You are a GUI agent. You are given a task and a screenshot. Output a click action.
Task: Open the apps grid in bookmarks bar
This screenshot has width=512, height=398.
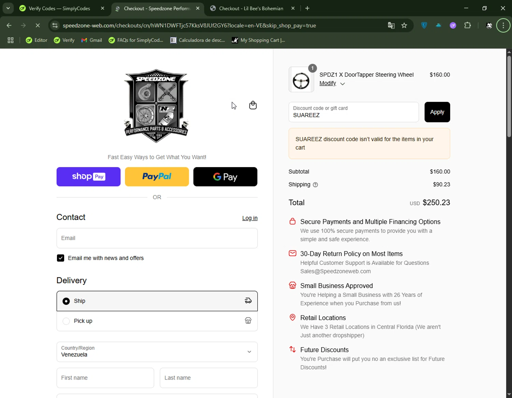11,40
